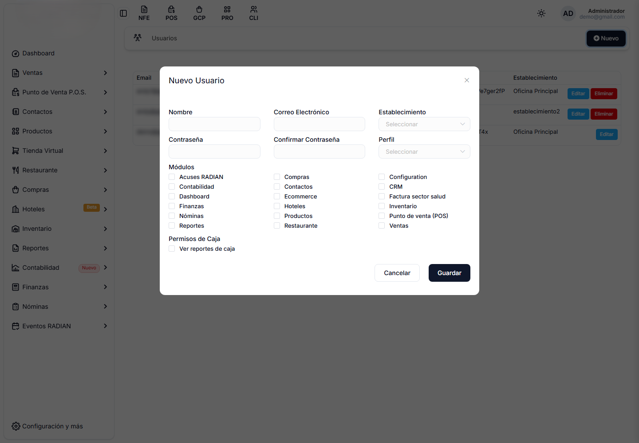Click the Contabilidad chart icon
The width and height of the screenshot is (639, 443).
click(16, 268)
